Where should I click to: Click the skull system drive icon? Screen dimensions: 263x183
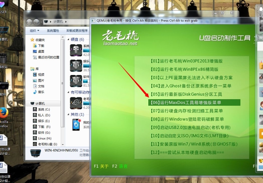pos(76,50)
